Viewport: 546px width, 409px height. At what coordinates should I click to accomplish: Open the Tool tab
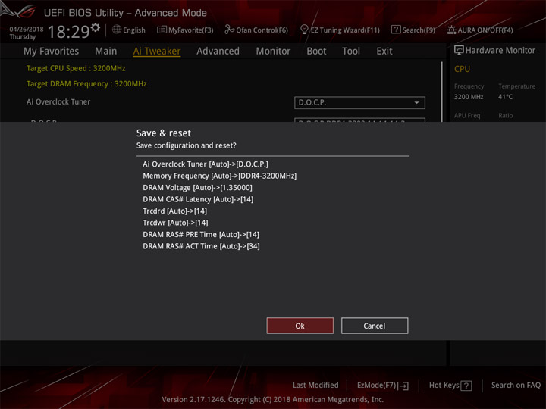pyautogui.click(x=351, y=52)
